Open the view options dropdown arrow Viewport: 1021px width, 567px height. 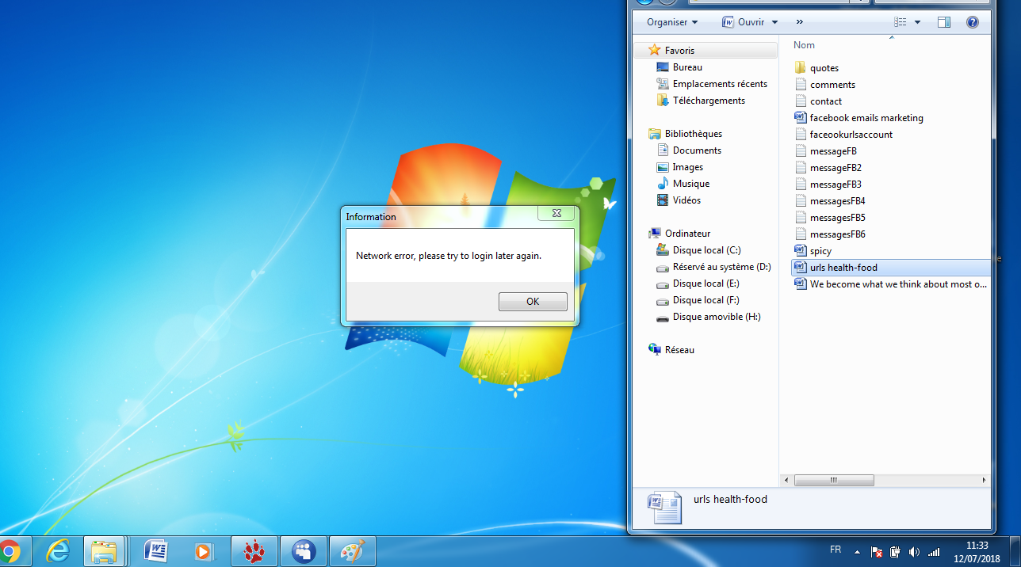[917, 22]
